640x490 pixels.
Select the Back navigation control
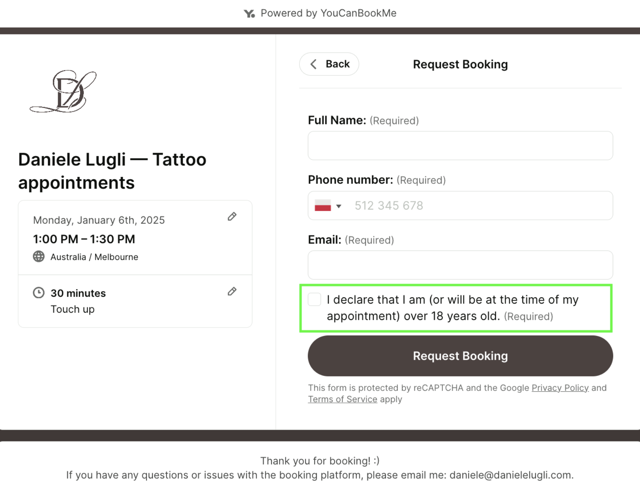click(x=329, y=64)
